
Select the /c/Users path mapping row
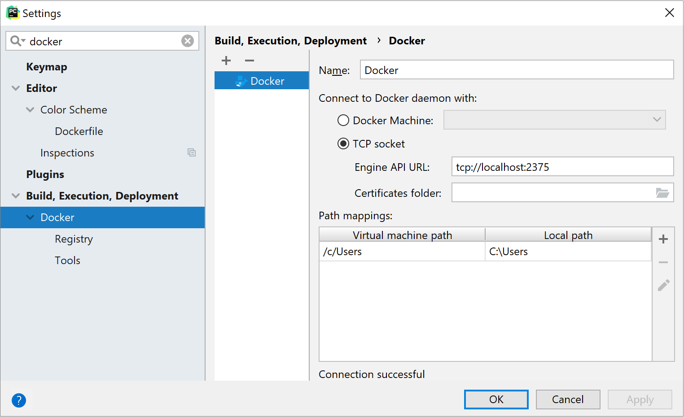[x=402, y=252]
